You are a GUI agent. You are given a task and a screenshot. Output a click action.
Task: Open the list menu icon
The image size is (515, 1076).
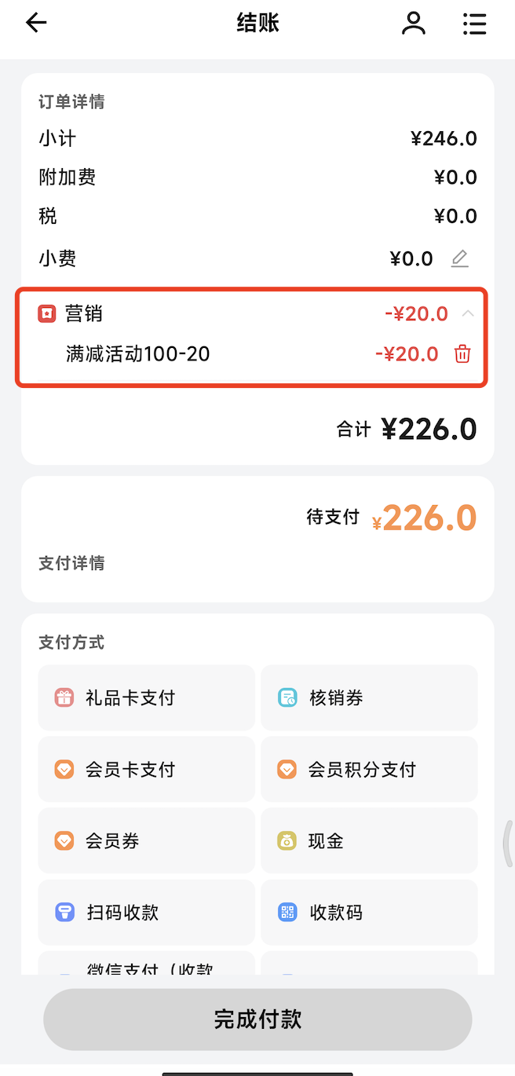point(474,24)
